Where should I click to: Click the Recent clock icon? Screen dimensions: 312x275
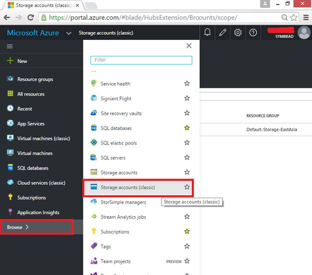[x=10, y=108]
